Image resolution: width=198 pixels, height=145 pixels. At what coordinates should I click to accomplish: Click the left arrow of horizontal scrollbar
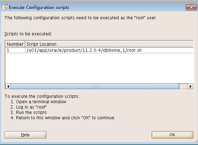point(8,86)
